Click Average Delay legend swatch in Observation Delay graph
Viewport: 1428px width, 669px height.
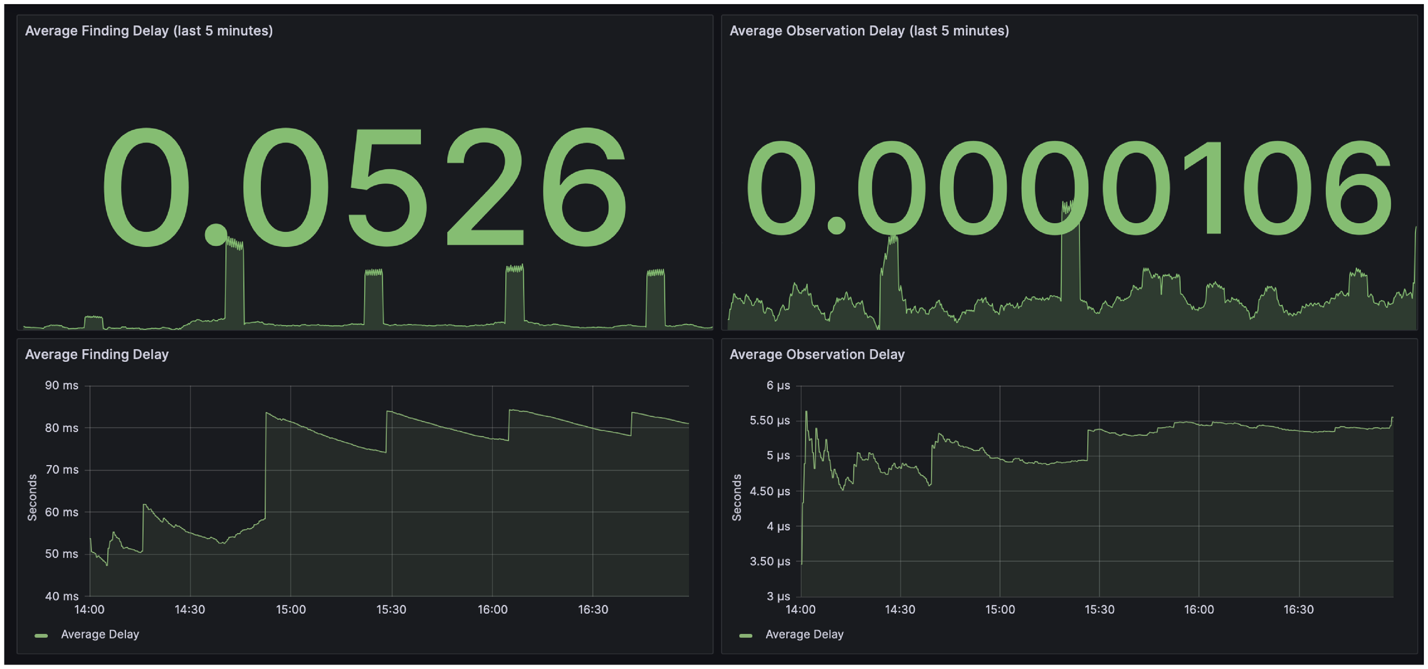tap(746, 635)
